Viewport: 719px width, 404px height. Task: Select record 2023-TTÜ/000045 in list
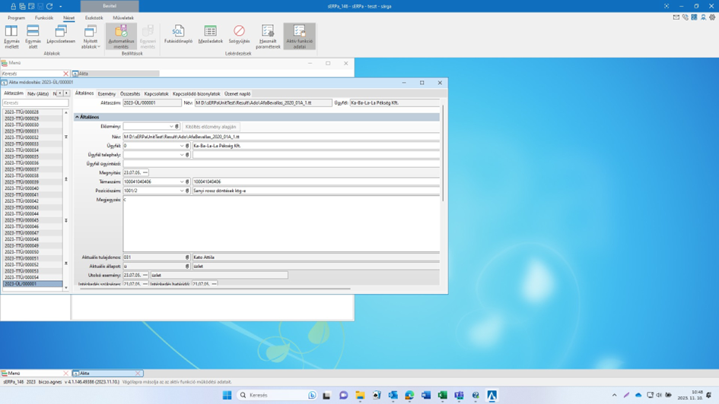22,220
